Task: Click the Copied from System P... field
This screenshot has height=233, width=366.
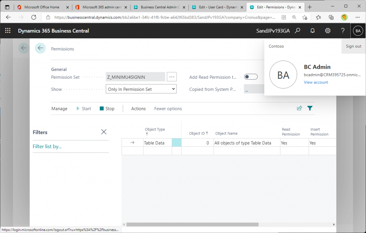Action: [254, 89]
